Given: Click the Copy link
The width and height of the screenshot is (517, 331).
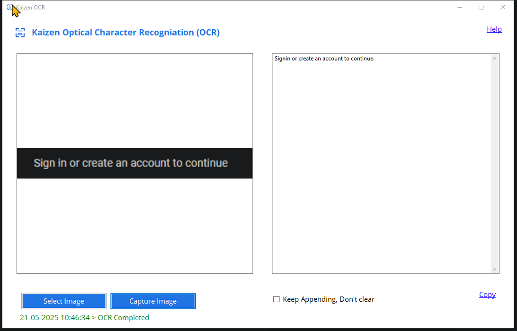Looking at the screenshot, I should pyautogui.click(x=487, y=294).
